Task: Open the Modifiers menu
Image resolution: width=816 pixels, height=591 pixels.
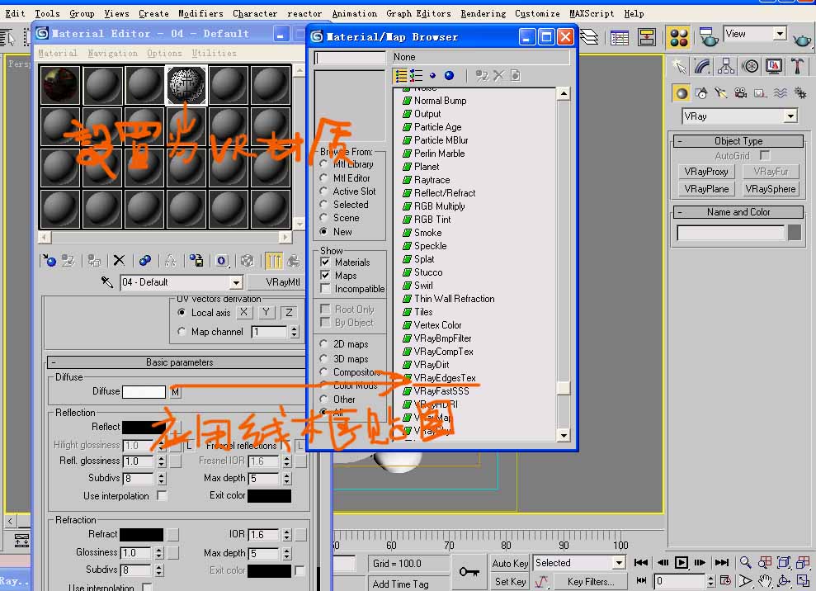Action: (x=200, y=13)
